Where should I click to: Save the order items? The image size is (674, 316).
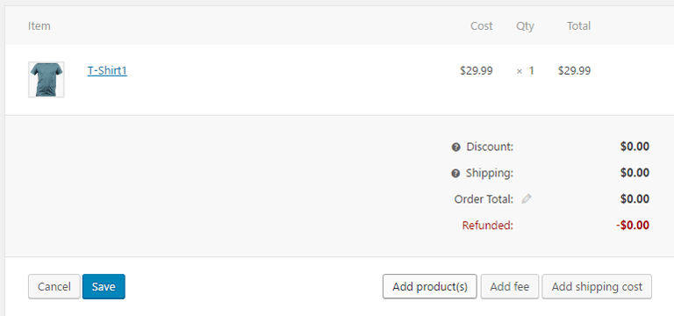click(104, 286)
